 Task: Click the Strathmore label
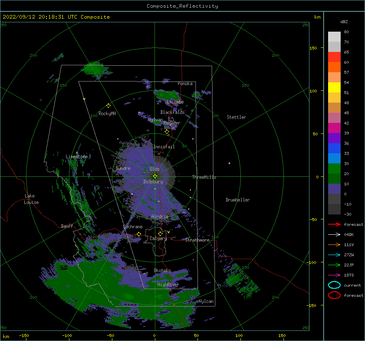(x=197, y=240)
